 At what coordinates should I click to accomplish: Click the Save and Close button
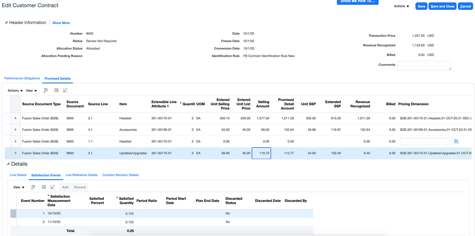(442, 6)
